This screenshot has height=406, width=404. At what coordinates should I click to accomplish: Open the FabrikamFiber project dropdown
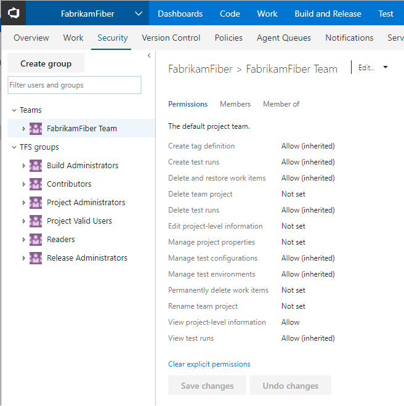pos(139,14)
